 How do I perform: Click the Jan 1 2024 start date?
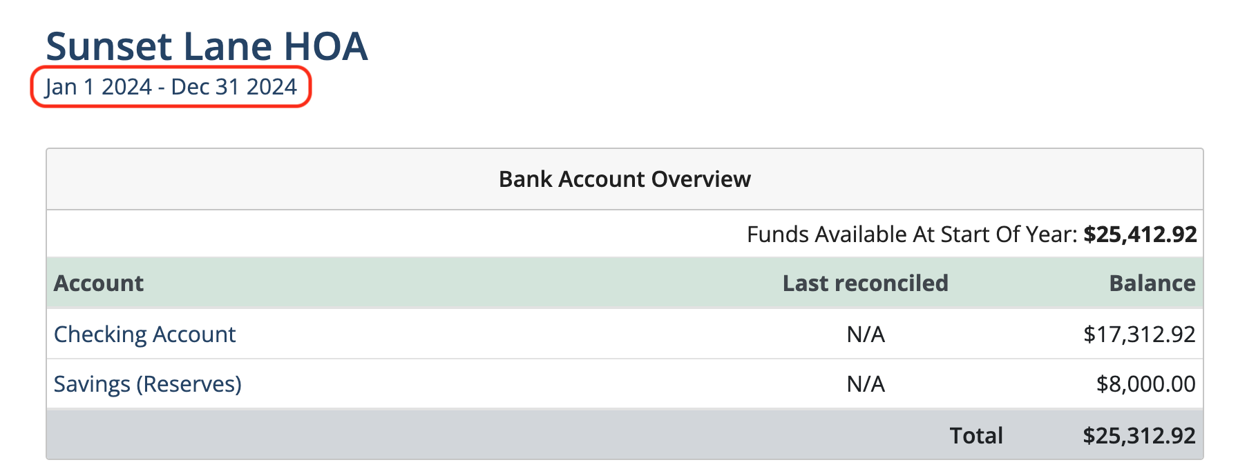pyautogui.click(x=98, y=87)
